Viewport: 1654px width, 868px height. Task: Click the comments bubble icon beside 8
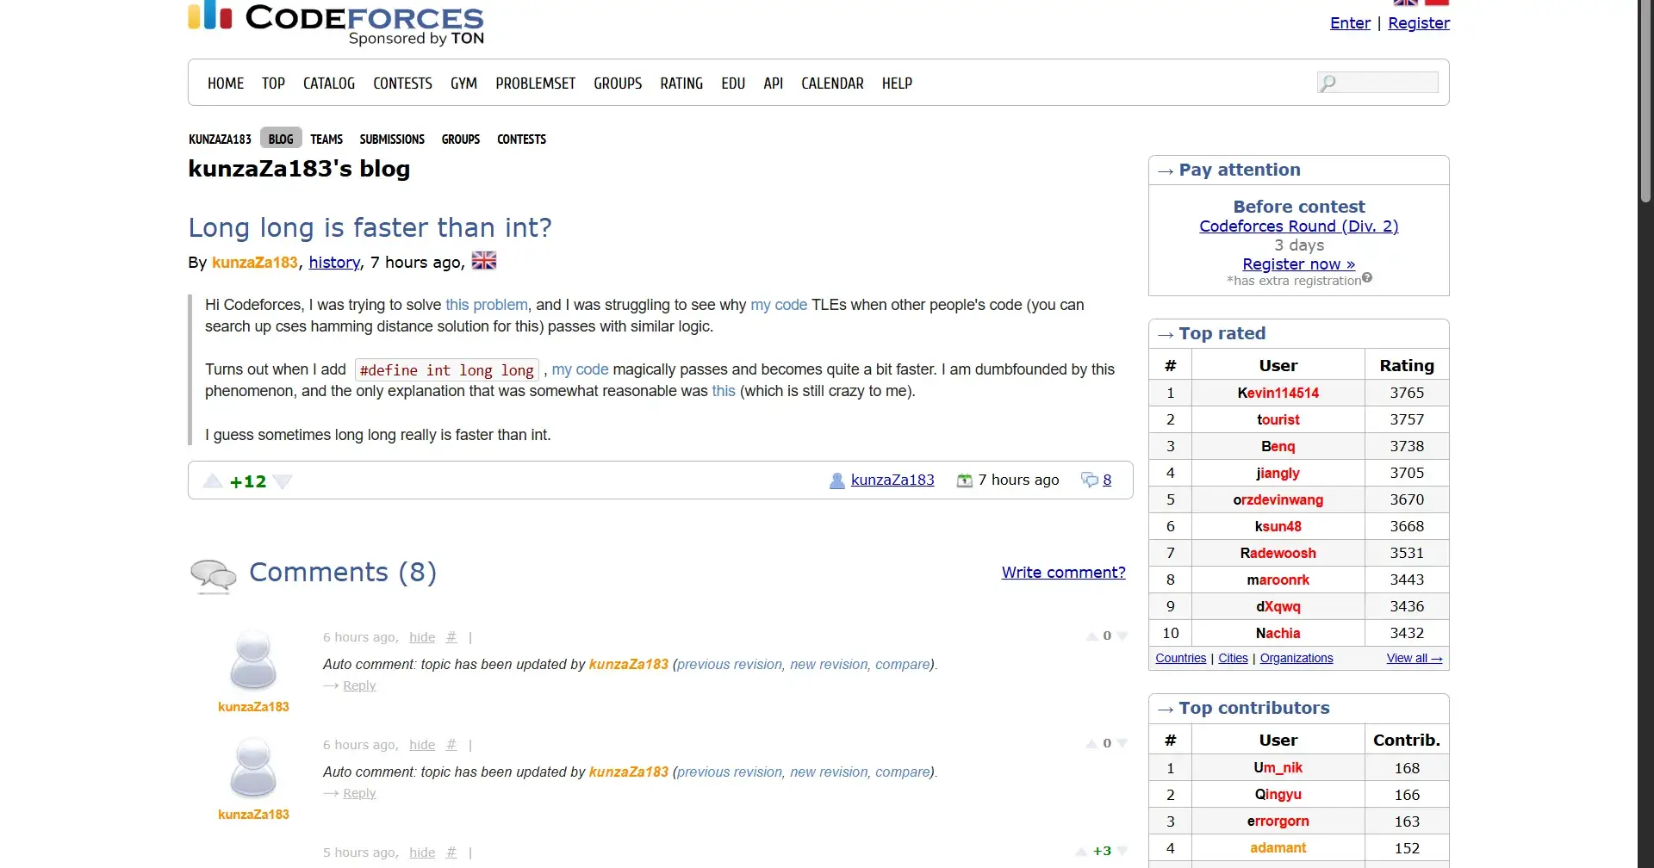(x=1090, y=480)
